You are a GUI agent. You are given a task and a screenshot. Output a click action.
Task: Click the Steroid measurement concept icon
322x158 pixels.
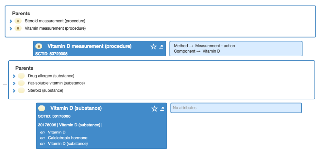[x=18, y=21]
